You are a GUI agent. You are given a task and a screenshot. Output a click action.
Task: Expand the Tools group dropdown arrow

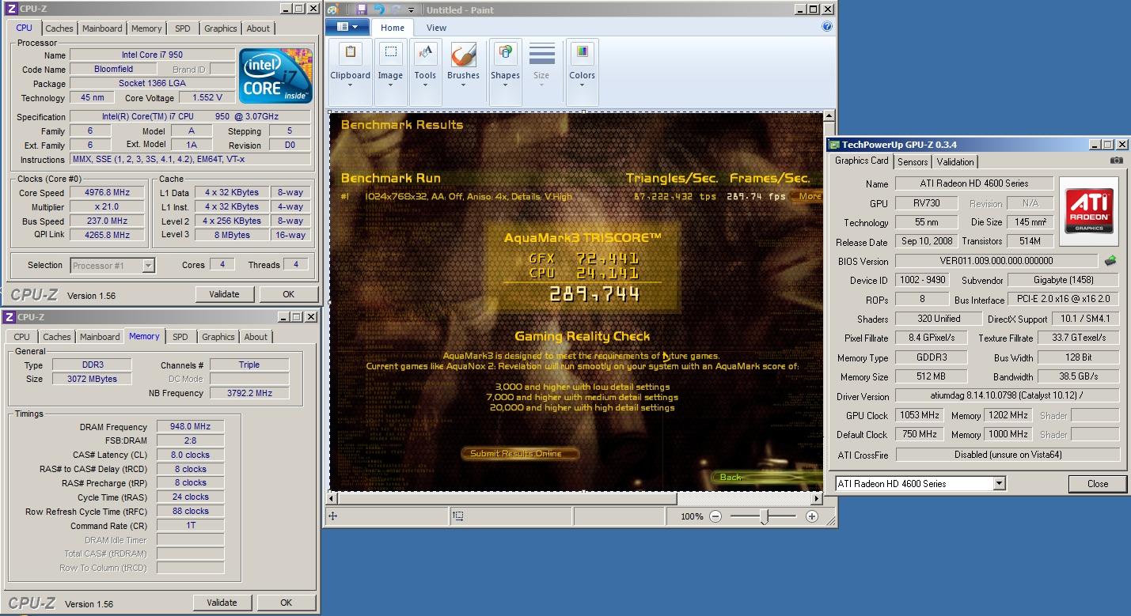(x=425, y=85)
